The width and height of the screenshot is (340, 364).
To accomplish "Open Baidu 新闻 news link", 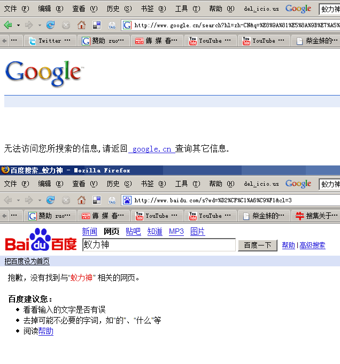I will [89, 232].
